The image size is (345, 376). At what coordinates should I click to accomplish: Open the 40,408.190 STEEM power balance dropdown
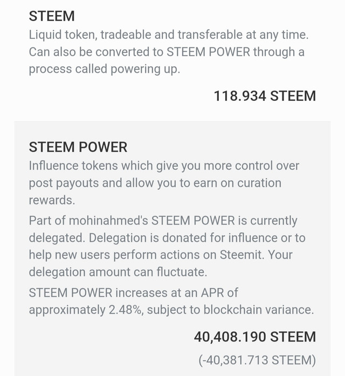[x=255, y=337]
